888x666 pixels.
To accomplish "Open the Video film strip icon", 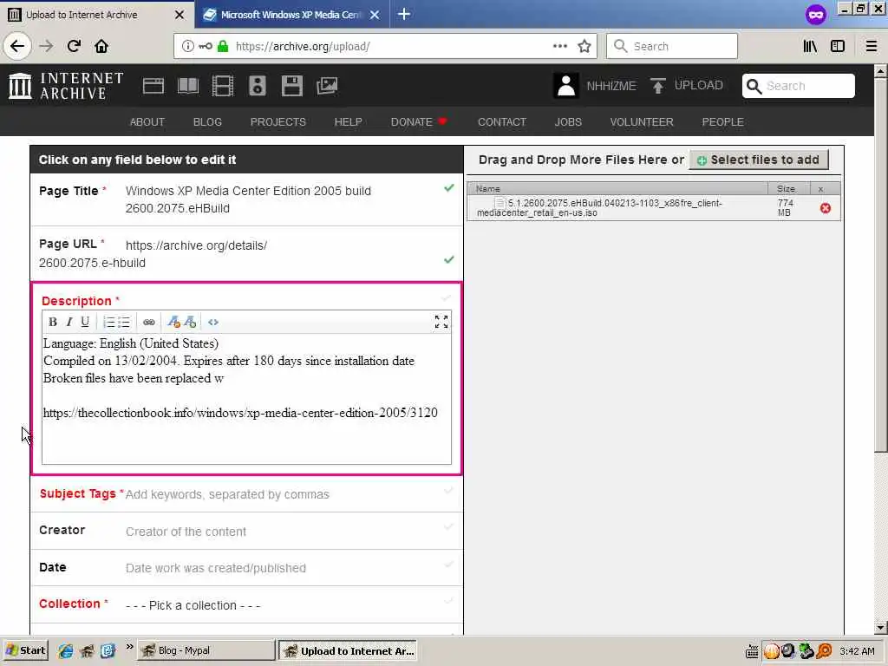I will [223, 86].
